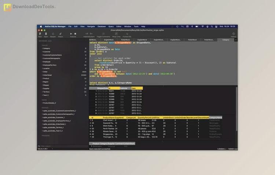Click the Stop execution square icon
275x175 pixels.
tap(75, 34)
